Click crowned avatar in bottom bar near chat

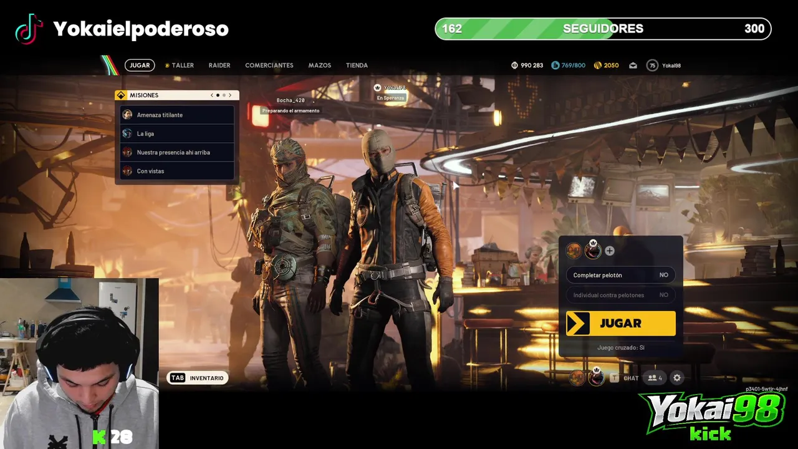tap(597, 377)
